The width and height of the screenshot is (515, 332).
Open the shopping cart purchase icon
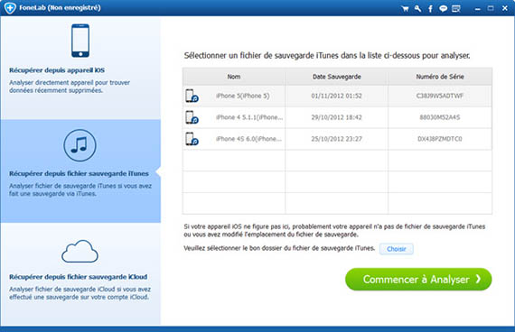pyautogui.click(x=405, y=8)
